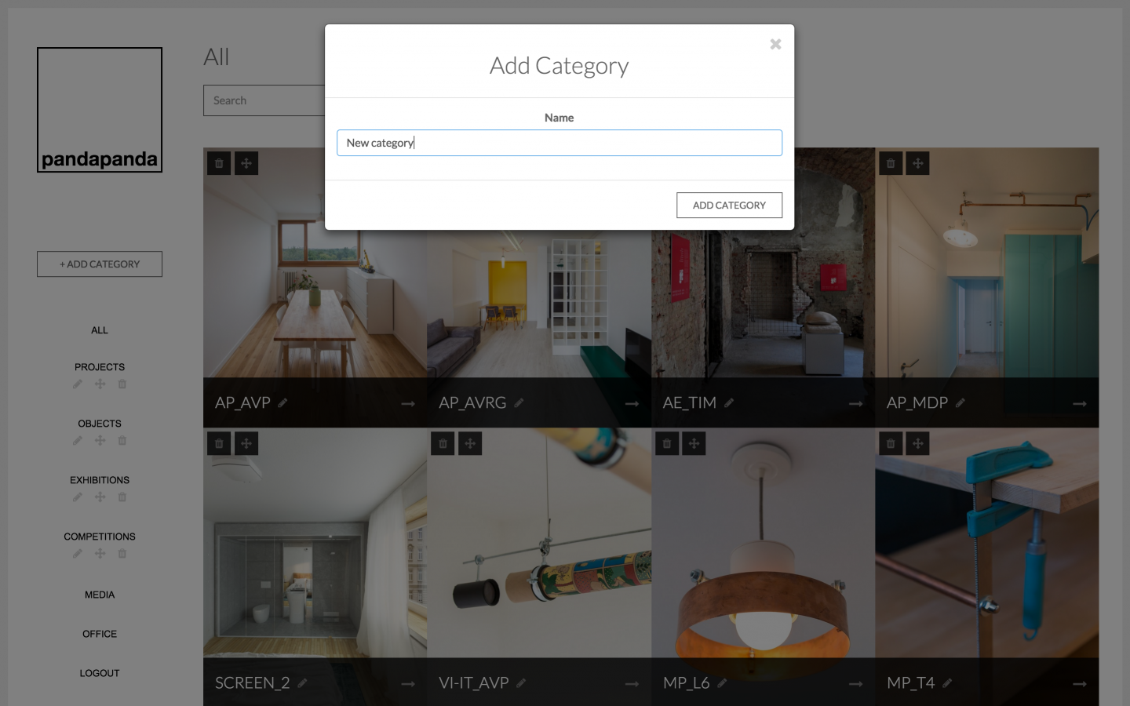Click the sidebar + ADD CATEGORY button

(x=100, y=264)
